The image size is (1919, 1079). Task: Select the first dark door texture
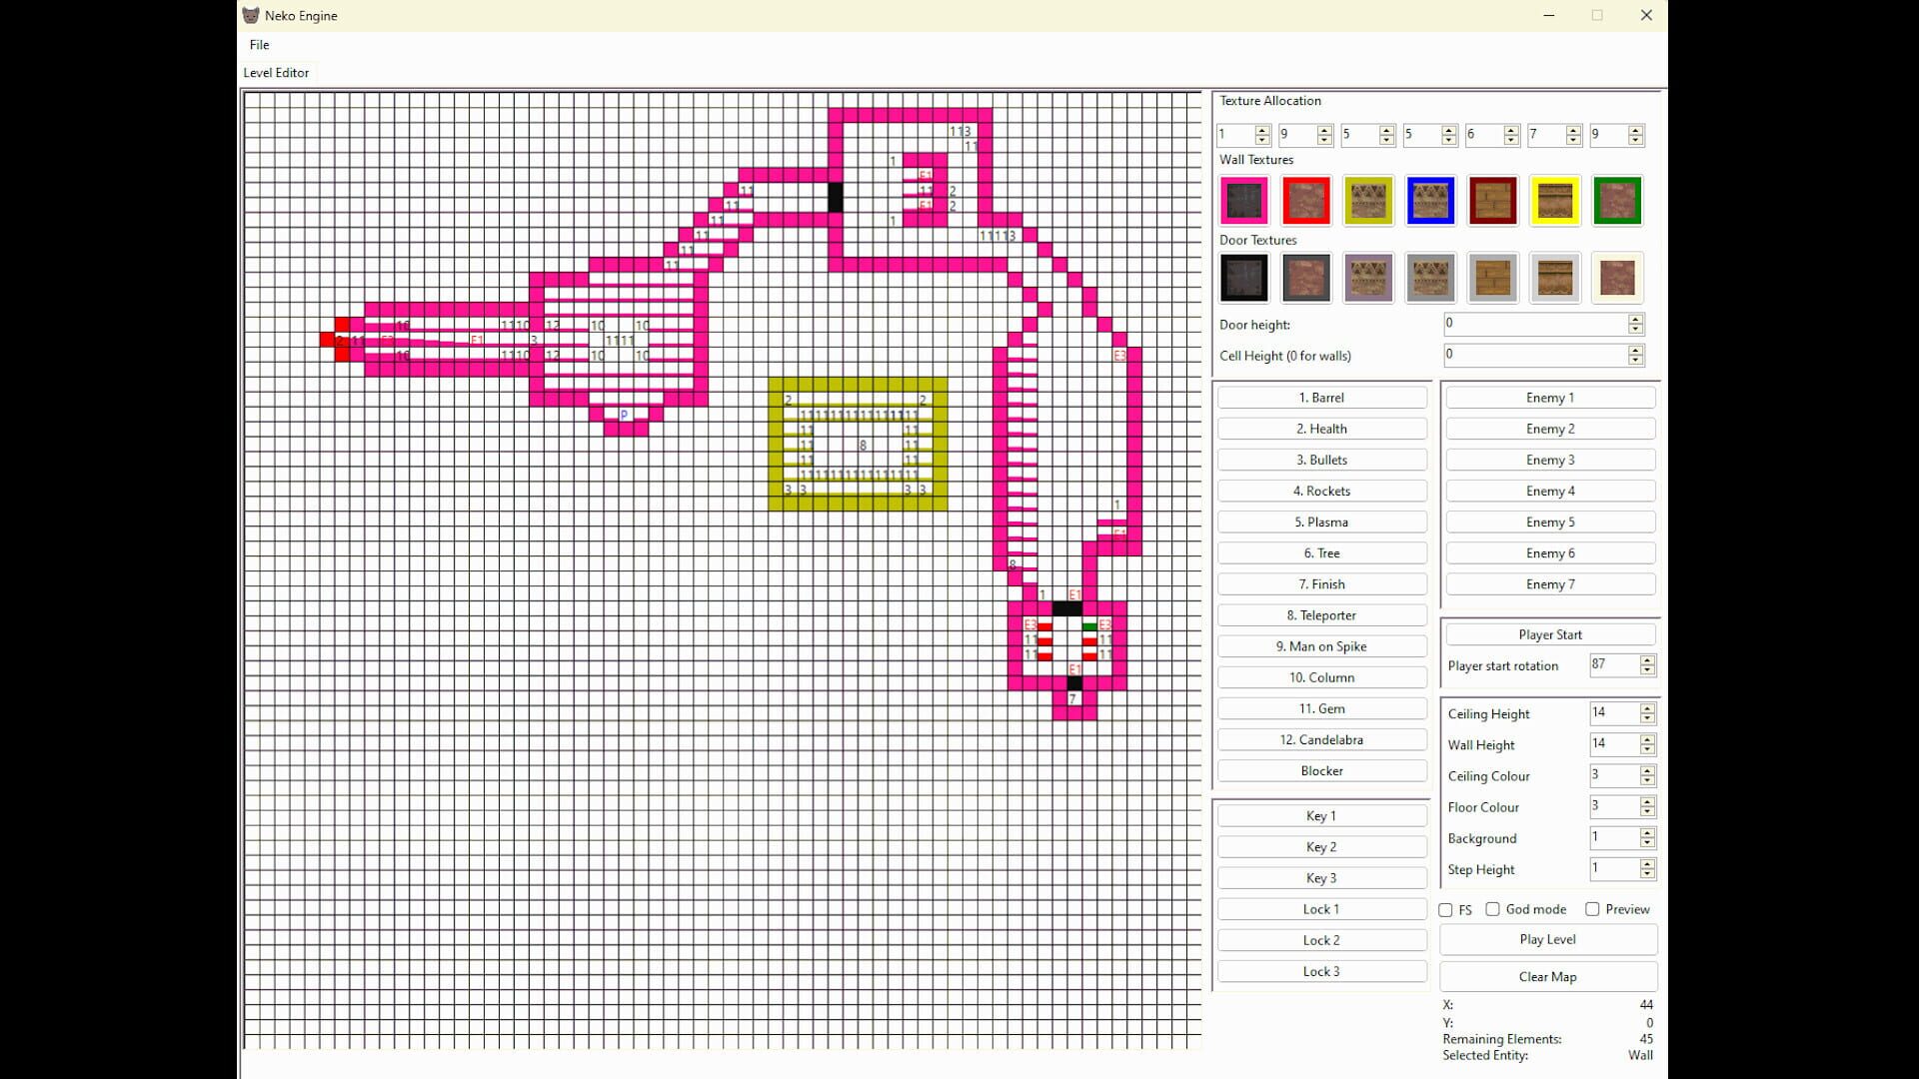pyautogui.click(x=1244, y=278)
